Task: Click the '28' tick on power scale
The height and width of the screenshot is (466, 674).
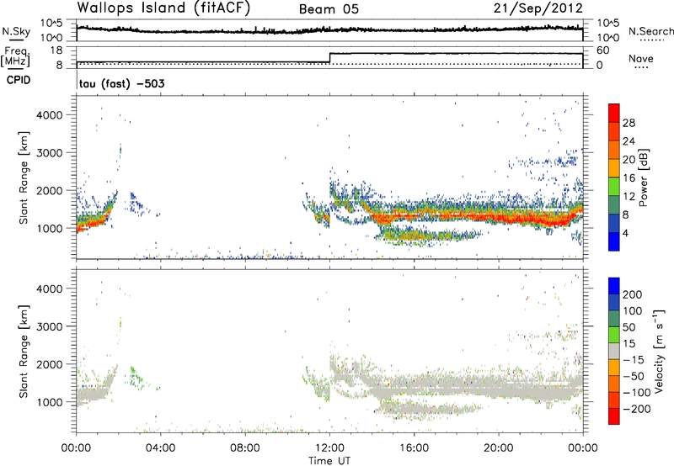Action: (629, 123)
